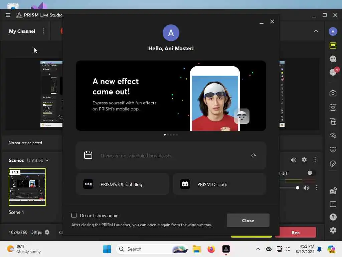Open the multi-window layers icon in sidebar

pos(333,121)
